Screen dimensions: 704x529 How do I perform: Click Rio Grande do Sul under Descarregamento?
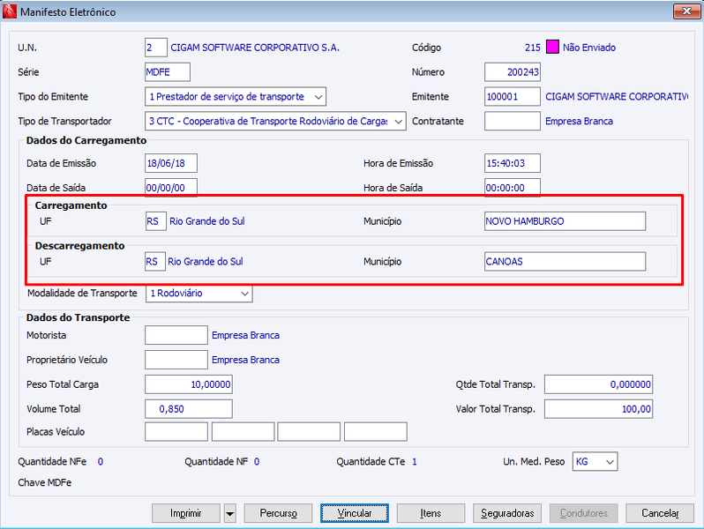click(206, 262)
